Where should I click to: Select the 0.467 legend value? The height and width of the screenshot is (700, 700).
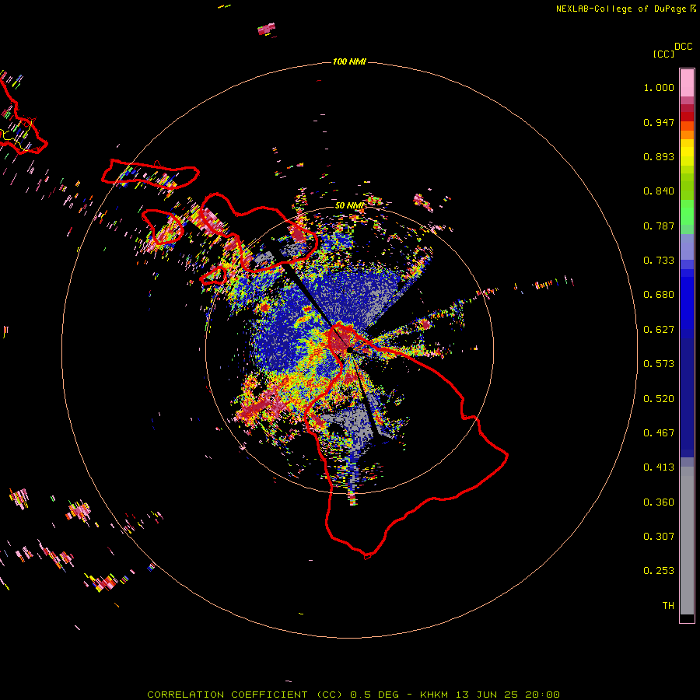pyautogui.click(x=659, y=433)
